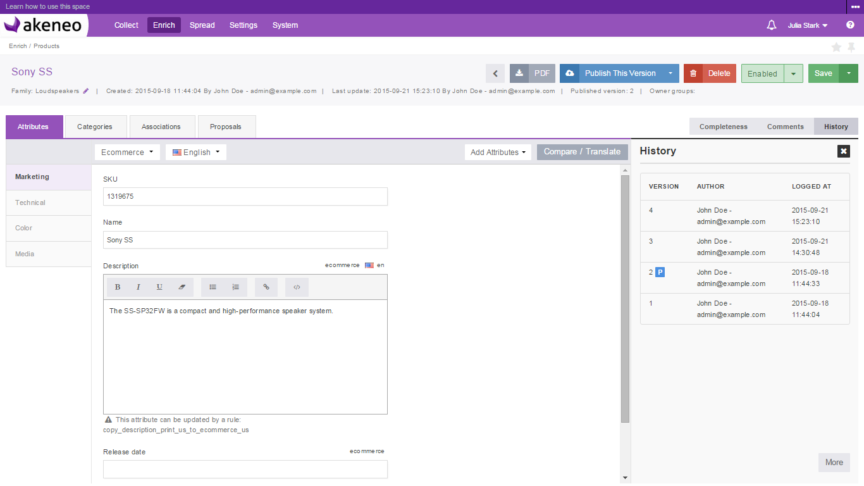Viewport: 864px width, 486px height.
Task: Insert unordered bullet list
Action: (213, 287)
